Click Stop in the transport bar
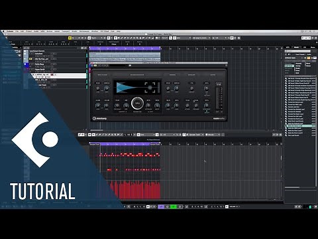Image resolution: width=318 pixels, height=239 pixels. pos(168,206)
